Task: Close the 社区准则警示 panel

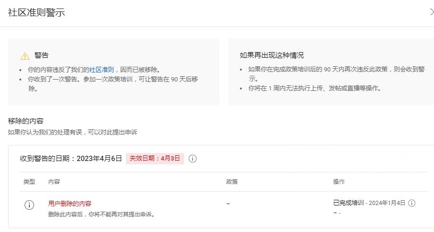Action: coord(432,12)
